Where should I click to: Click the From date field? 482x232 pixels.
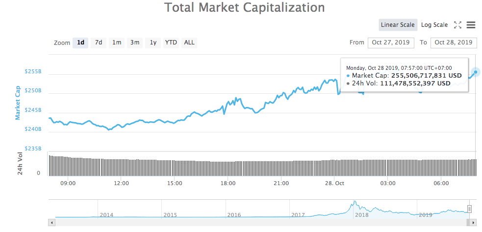[x=390, y=42]
